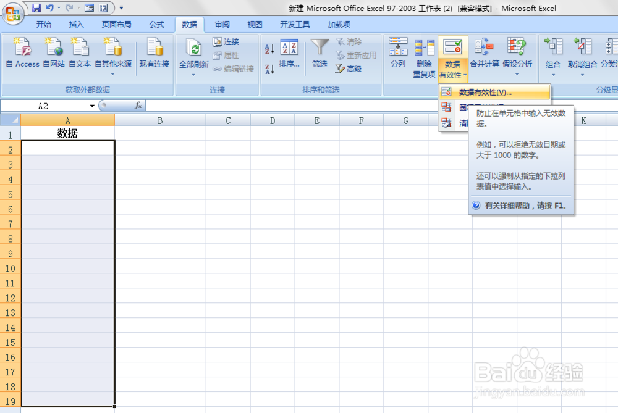Screen dimensions: 618x413
Task: Switch to the 公式 ribbon tab
Action: click(x=157, y=25)
